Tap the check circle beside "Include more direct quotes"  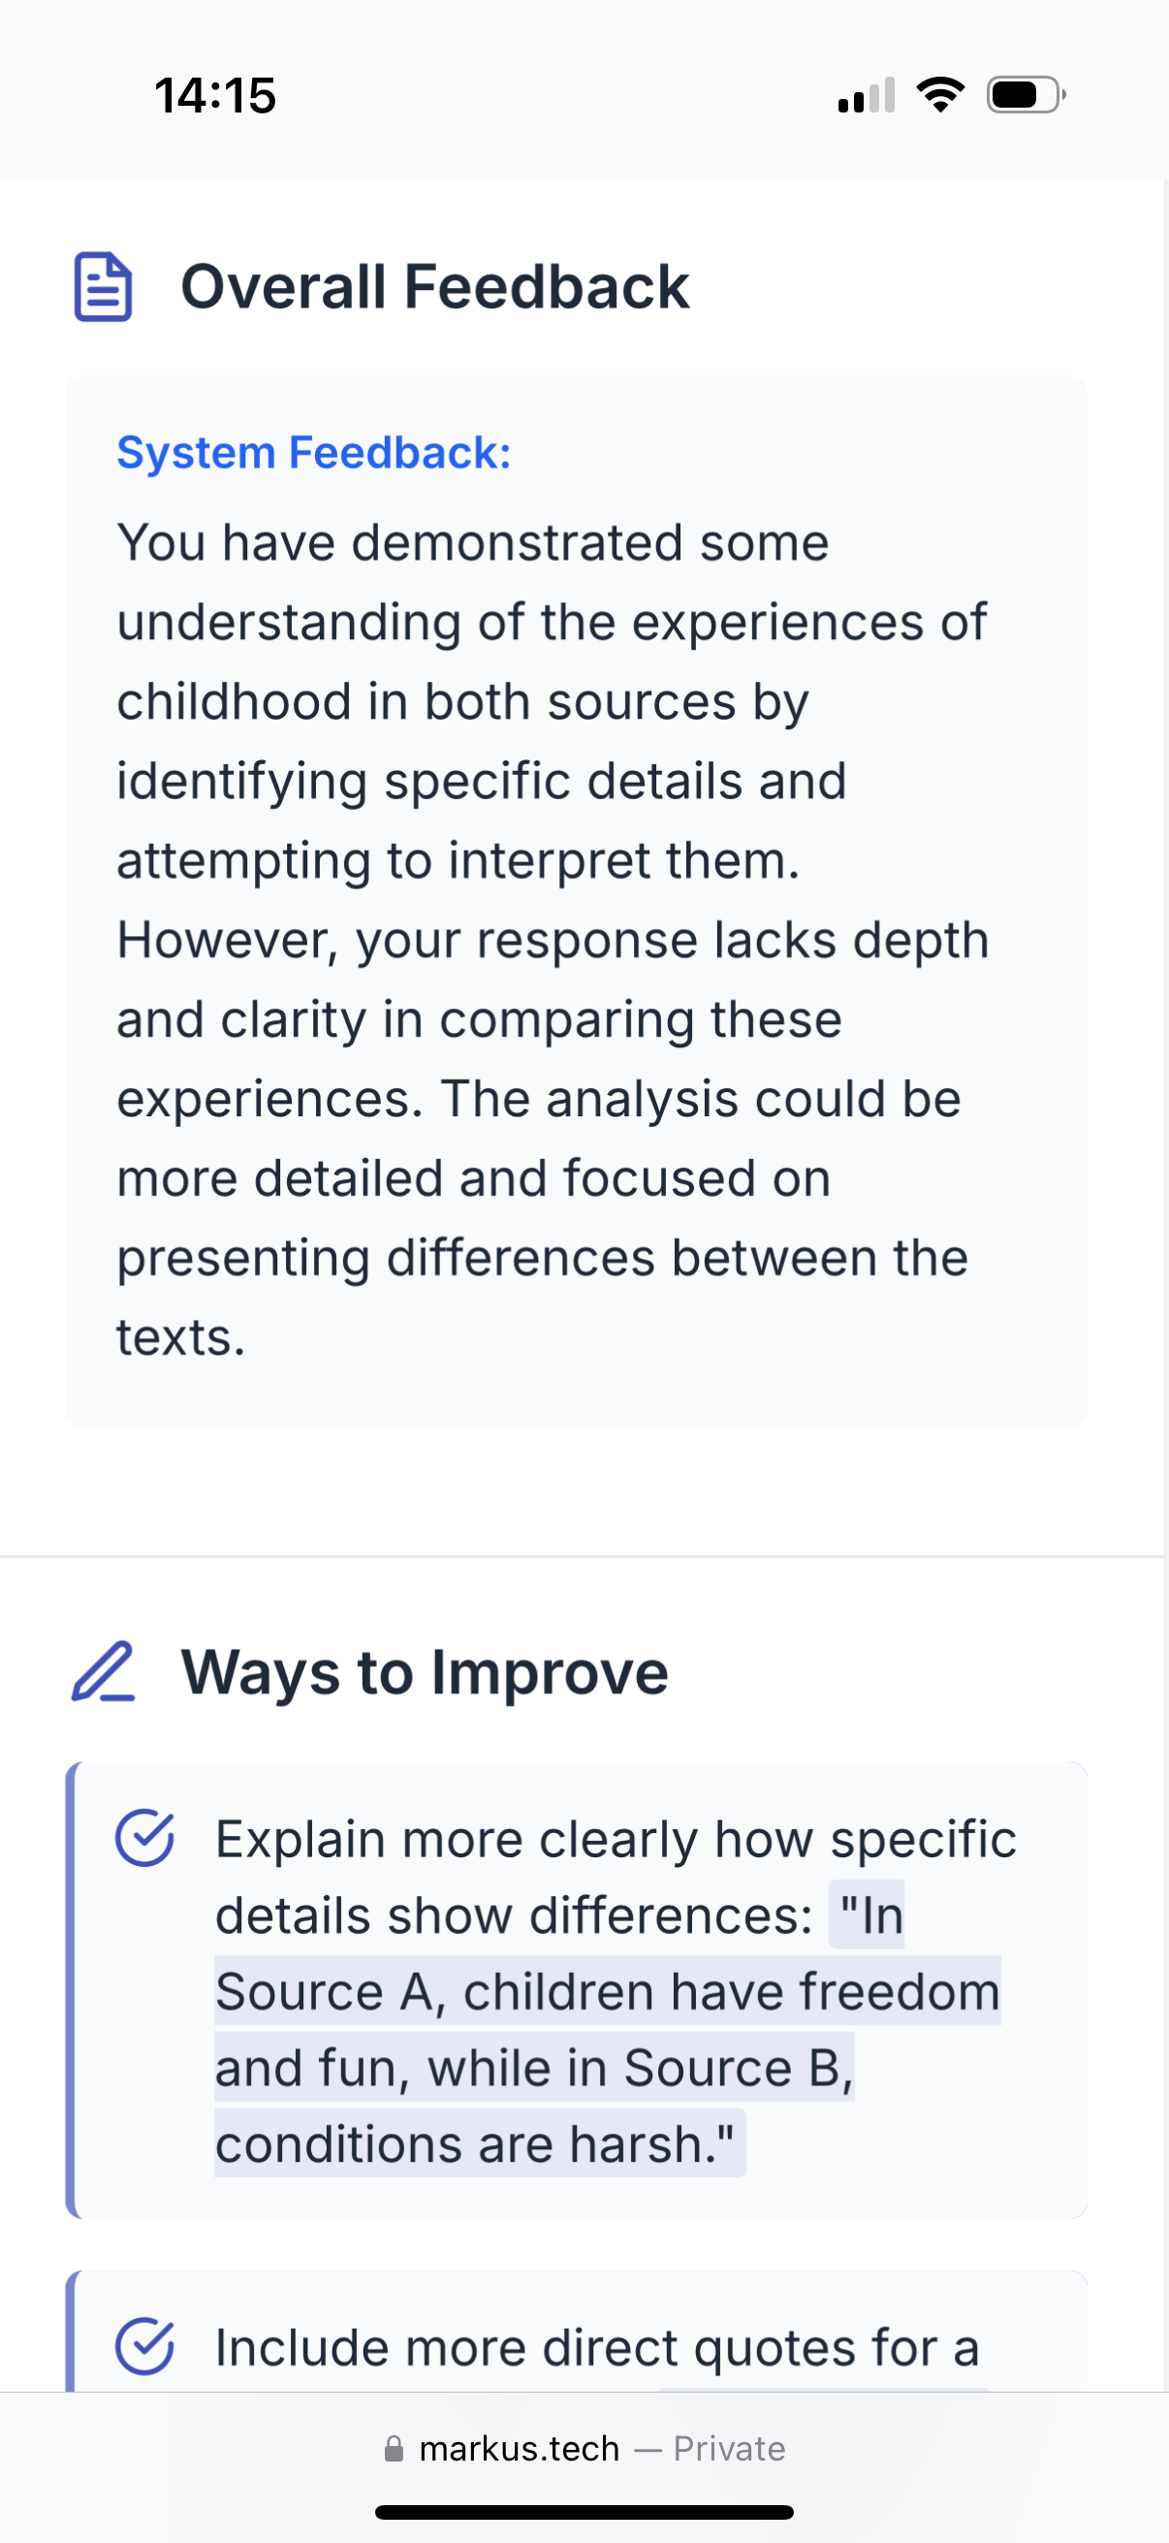(x=145, y=2345)
